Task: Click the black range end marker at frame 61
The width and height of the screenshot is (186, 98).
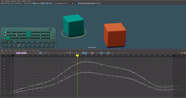Action: (174, 55)
